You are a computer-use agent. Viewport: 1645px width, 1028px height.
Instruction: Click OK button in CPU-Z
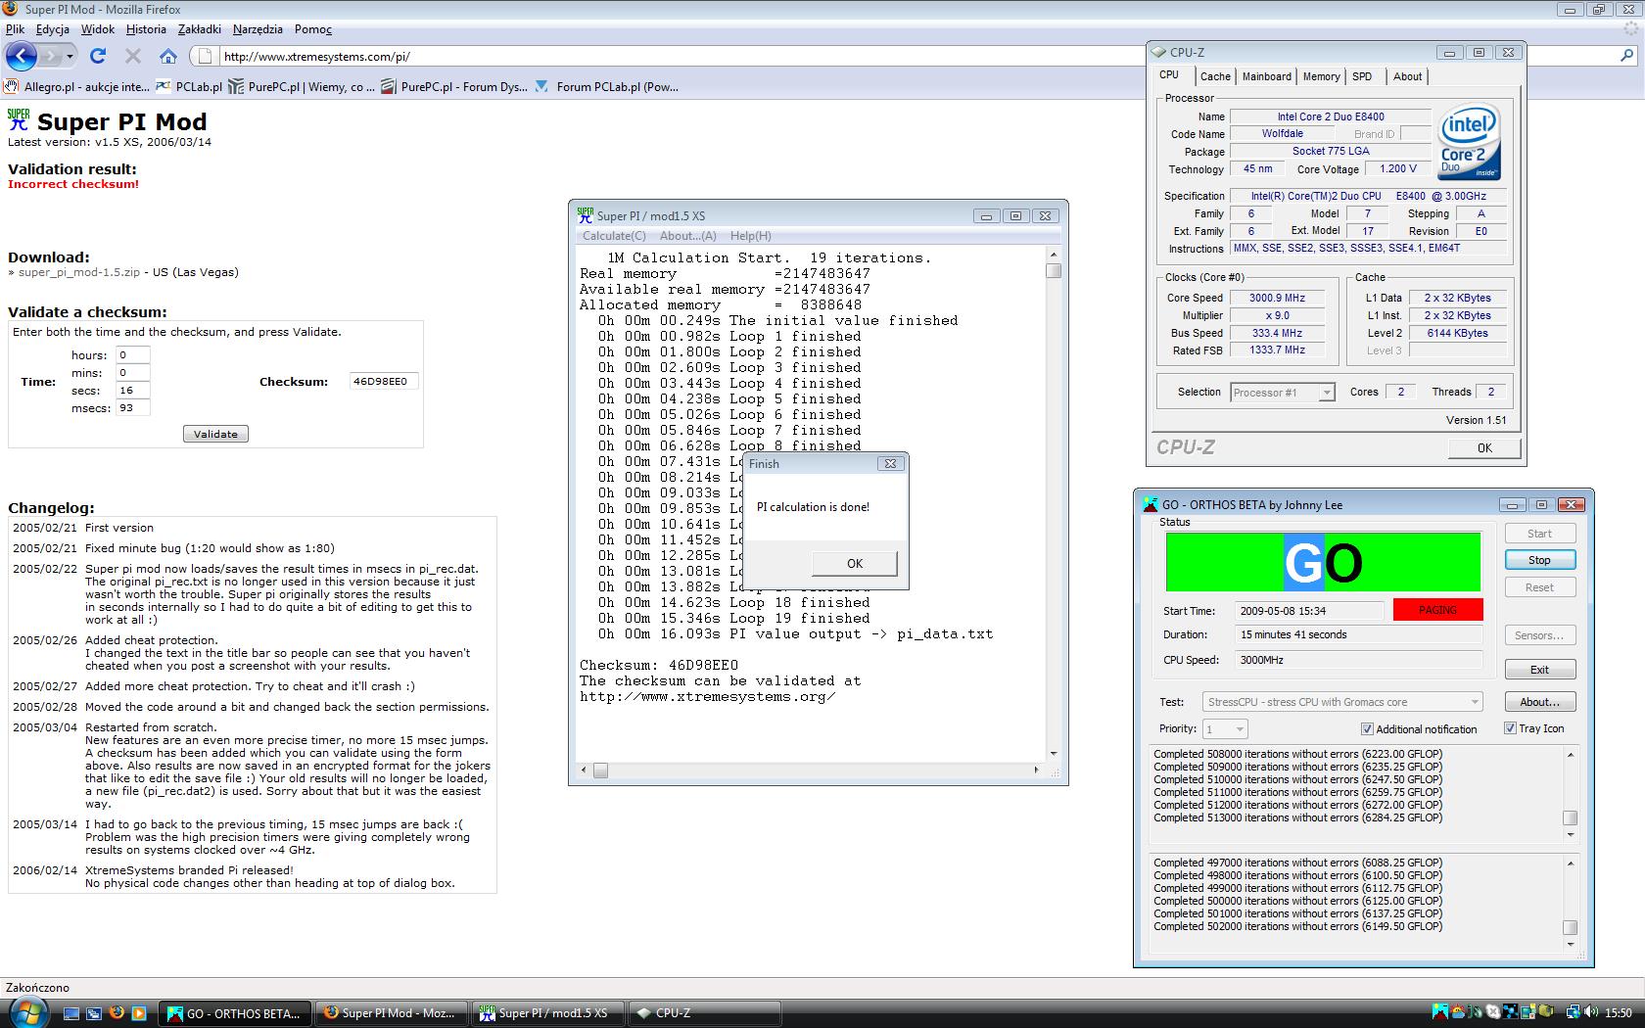pyautogui.click(x=1484, y=447)
